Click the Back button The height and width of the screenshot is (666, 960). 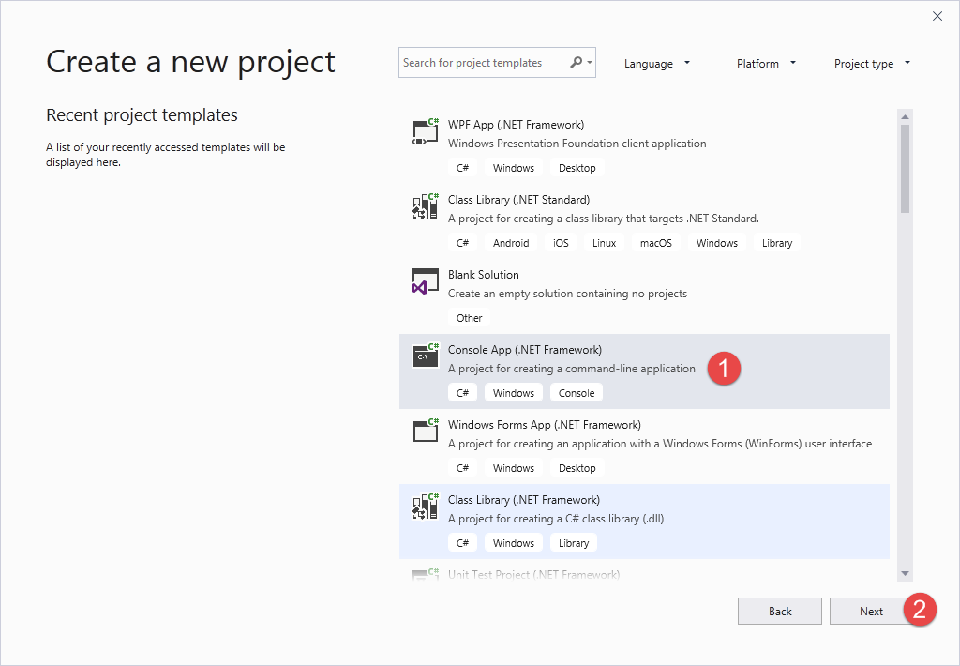779,611
